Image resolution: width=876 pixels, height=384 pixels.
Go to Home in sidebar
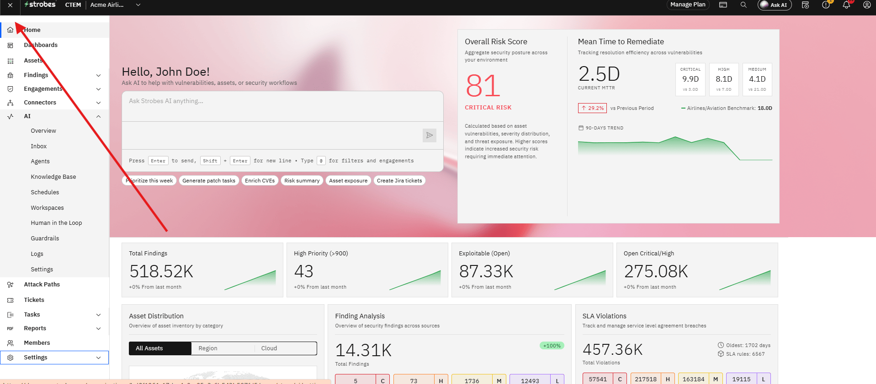point(55,30)
